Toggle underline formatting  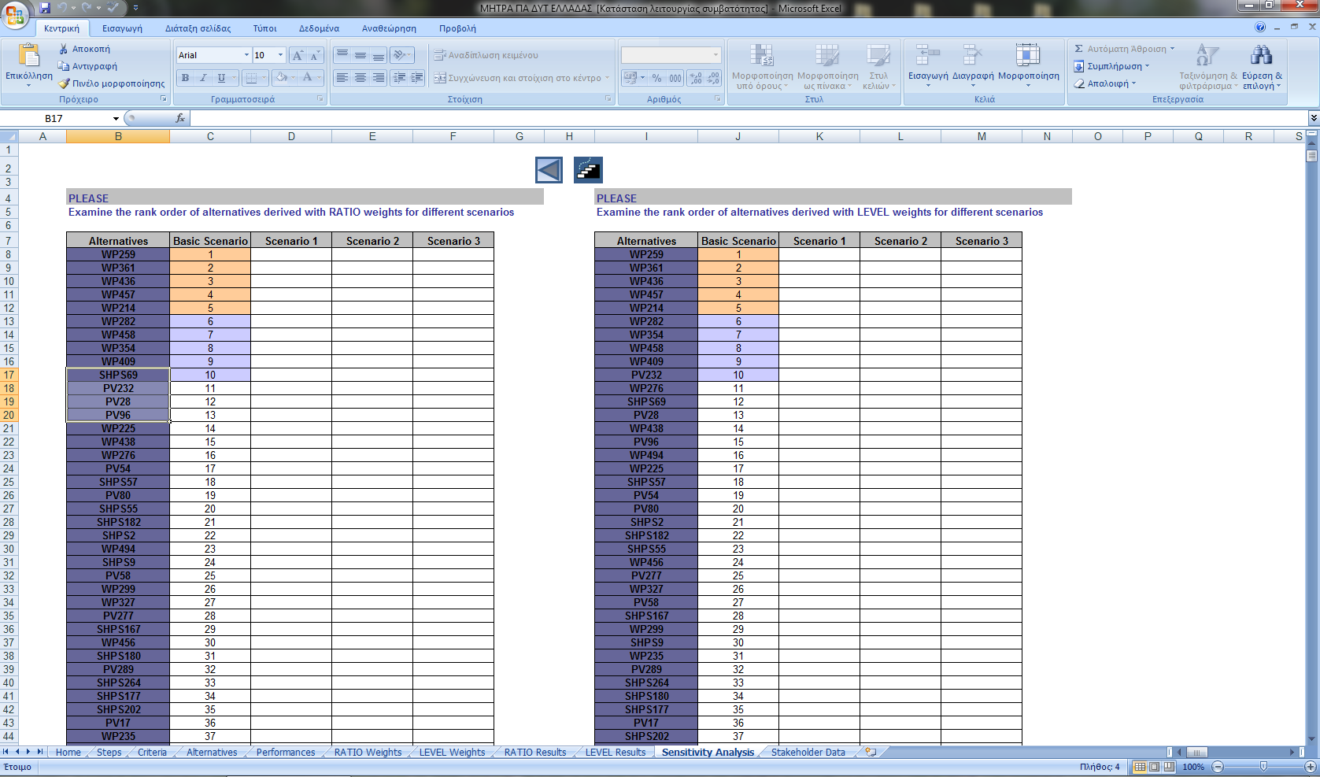coord(221,77)
